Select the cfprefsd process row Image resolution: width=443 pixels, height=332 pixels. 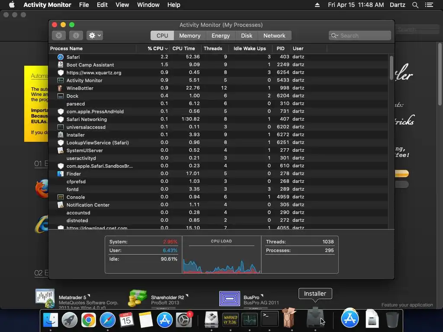218,182
